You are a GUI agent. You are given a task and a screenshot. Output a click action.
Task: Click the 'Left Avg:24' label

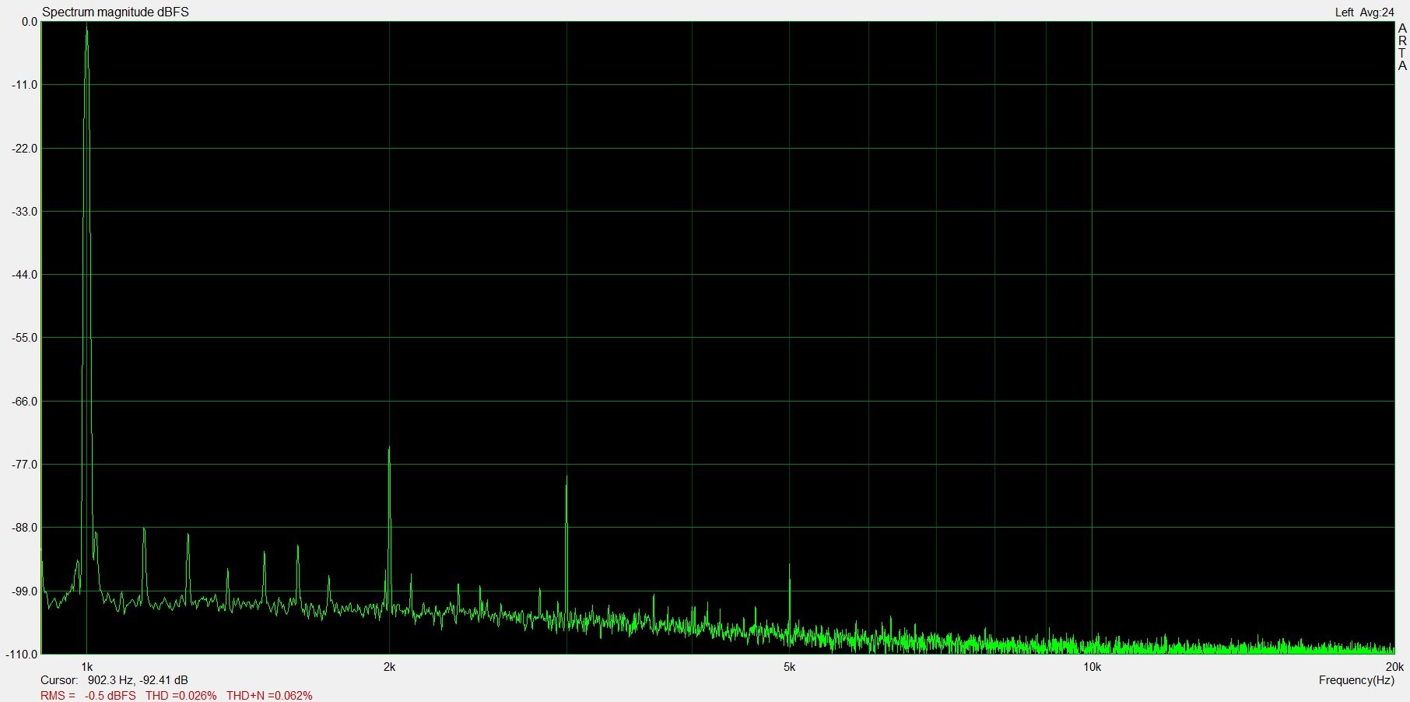[x=1364, y=12]
